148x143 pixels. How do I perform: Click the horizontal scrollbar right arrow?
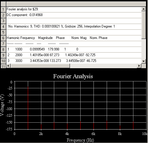click(x=139, y=66)
